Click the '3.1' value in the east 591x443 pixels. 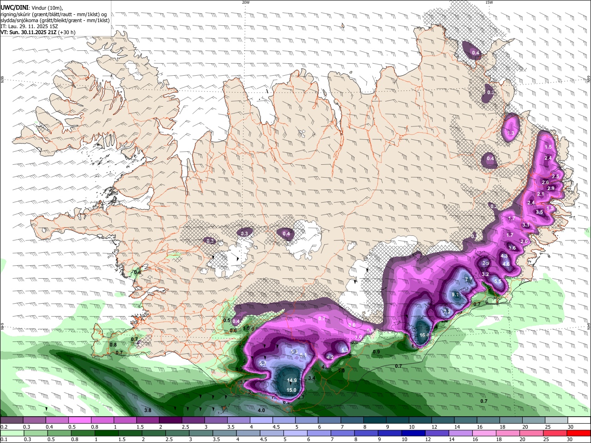click(525, 225)
